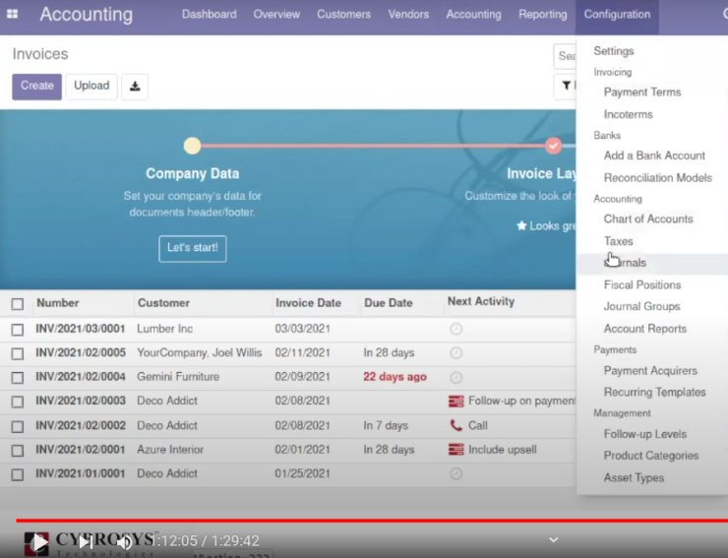728x558 pixels.
Task: Mute the video volume
Action: click(124, 541)
